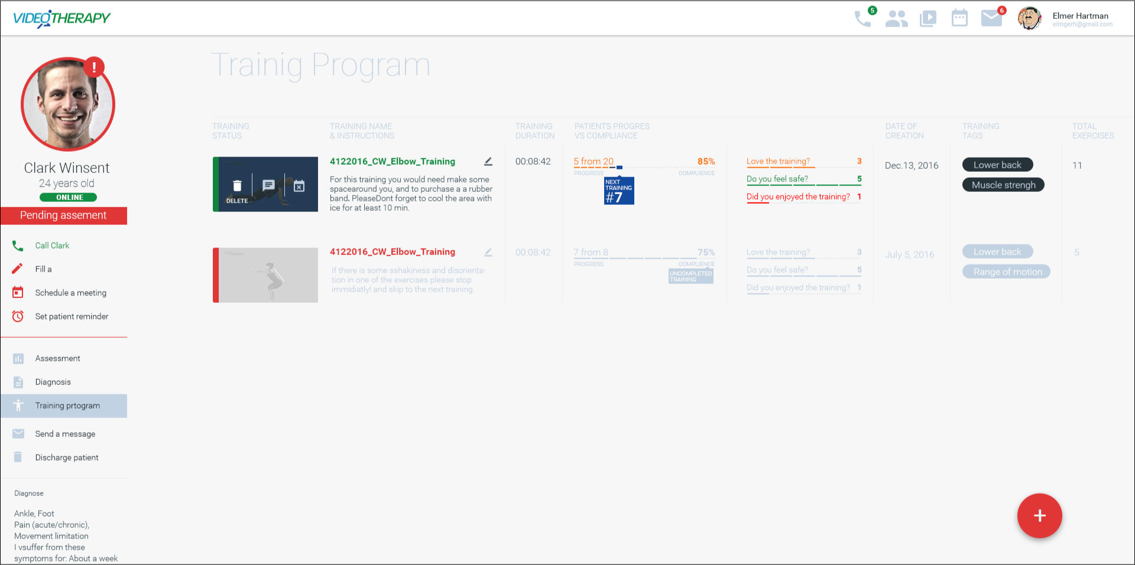Click the green phone icon beside Call Clark
The height and width of the screenshot is (565, 1135).
click(18, 246)
